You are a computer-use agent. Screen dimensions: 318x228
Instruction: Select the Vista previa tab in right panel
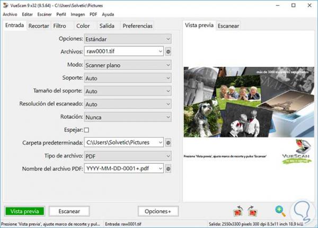click(199, 25)
